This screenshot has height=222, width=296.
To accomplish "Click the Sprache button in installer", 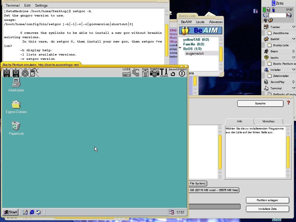I will (260, 103).
